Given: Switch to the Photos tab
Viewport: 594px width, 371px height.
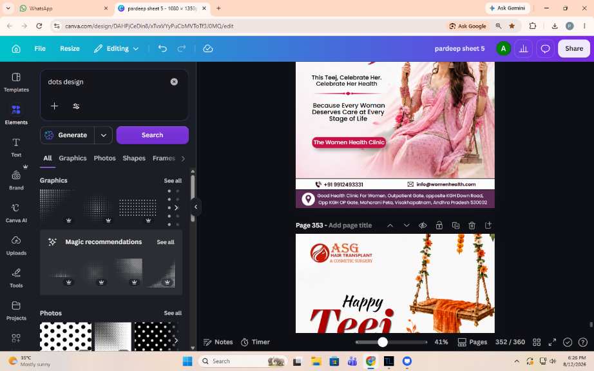Looking at the screenshot, I should click(x=104, y=158).
